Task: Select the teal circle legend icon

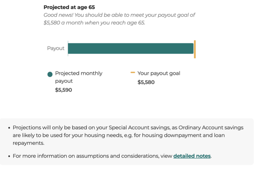Action: pyautogui.click(x=50, y=74)
